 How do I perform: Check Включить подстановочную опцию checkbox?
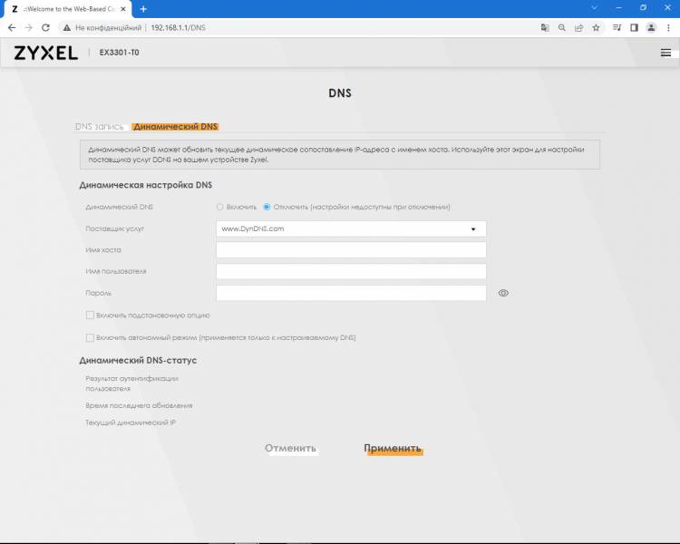90,316
